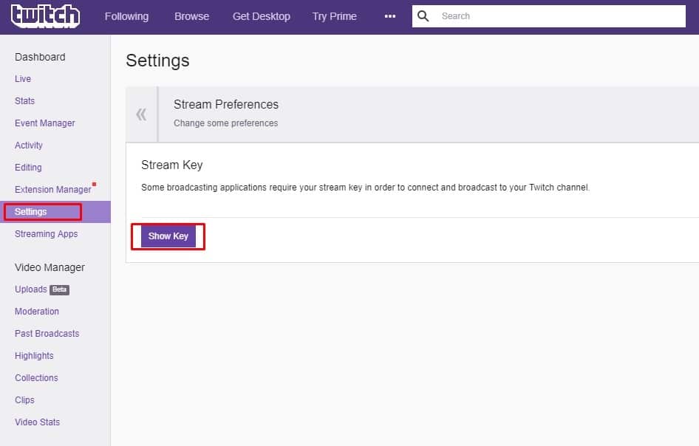Open Collections

tap(36, 378)
